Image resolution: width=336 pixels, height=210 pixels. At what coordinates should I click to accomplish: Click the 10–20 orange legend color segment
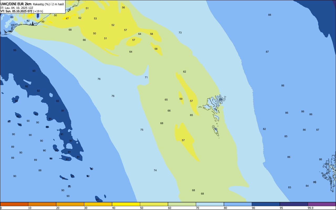[x=42, y=204]
